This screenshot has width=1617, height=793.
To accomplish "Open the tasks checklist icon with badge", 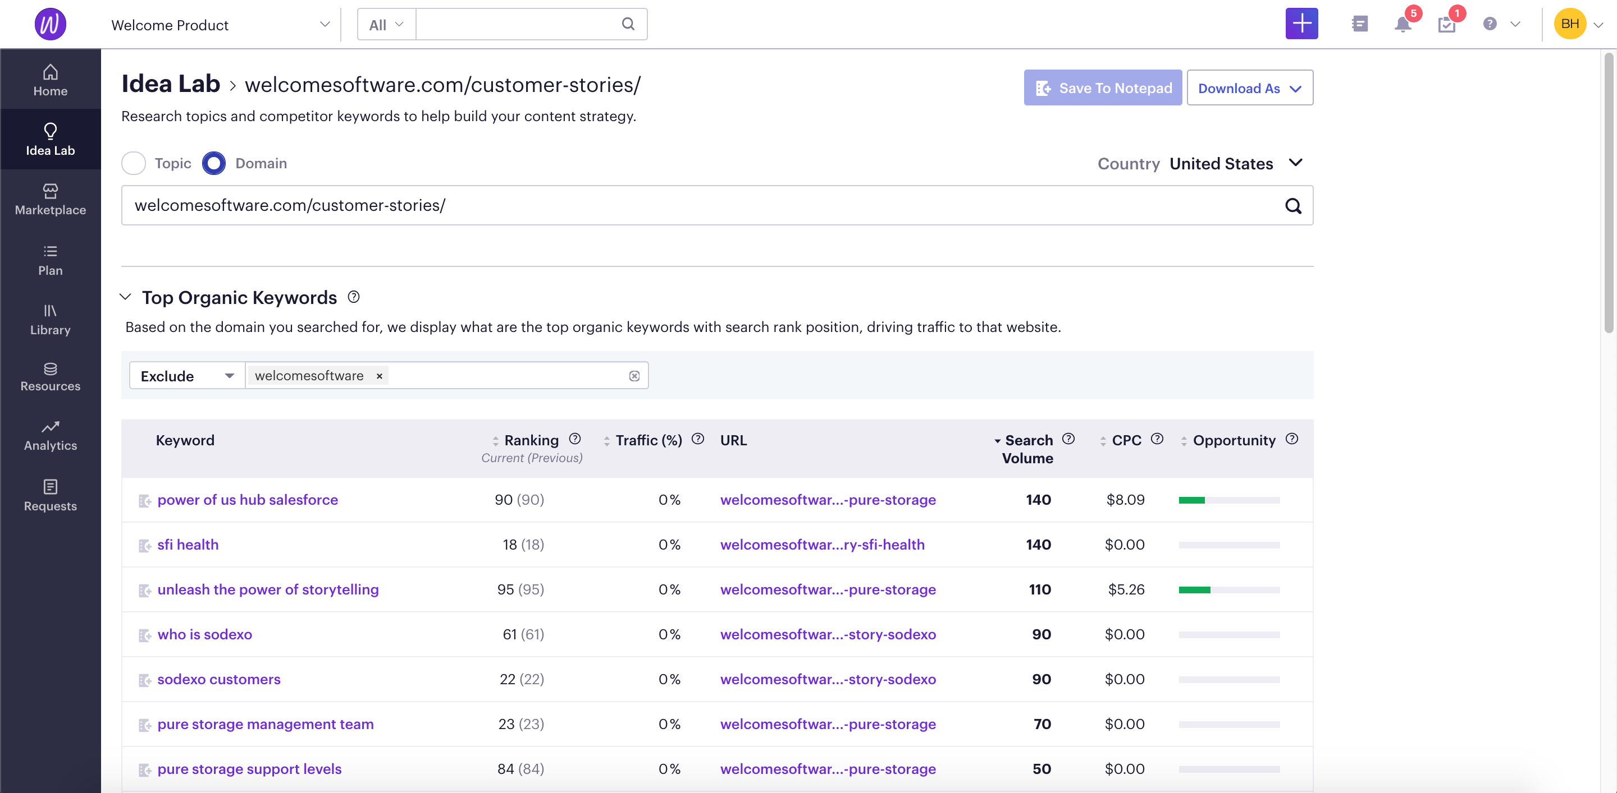I will pyautogui.click(x=1446, y=25).
